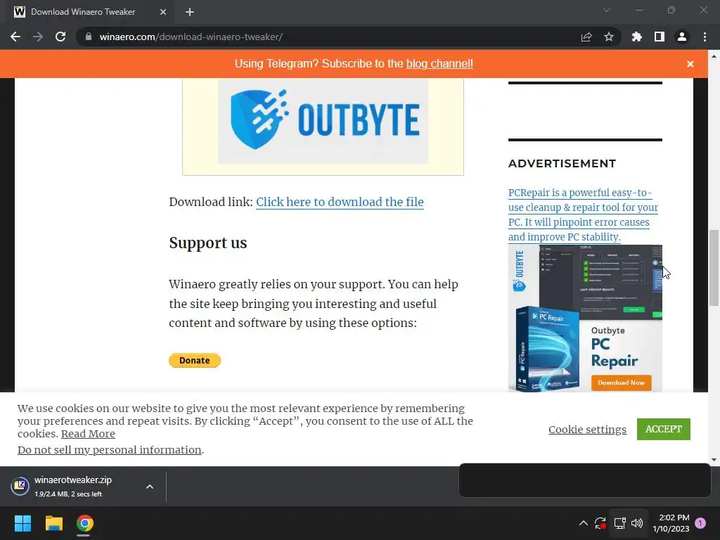Share this page icon in address bar
The image size is (720, 540).
(586, 37)
